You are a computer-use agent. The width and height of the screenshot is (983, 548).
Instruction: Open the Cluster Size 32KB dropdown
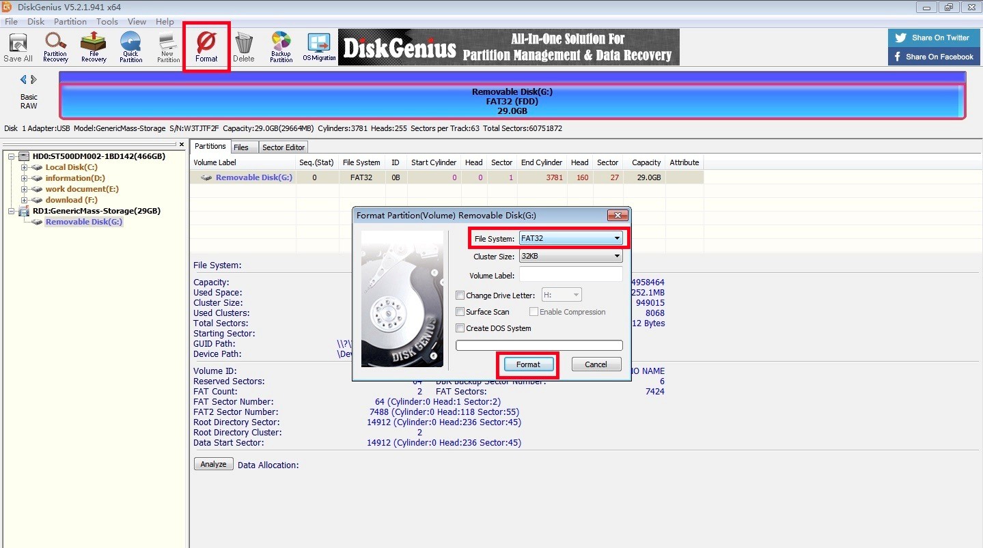[x=570, y=257]
